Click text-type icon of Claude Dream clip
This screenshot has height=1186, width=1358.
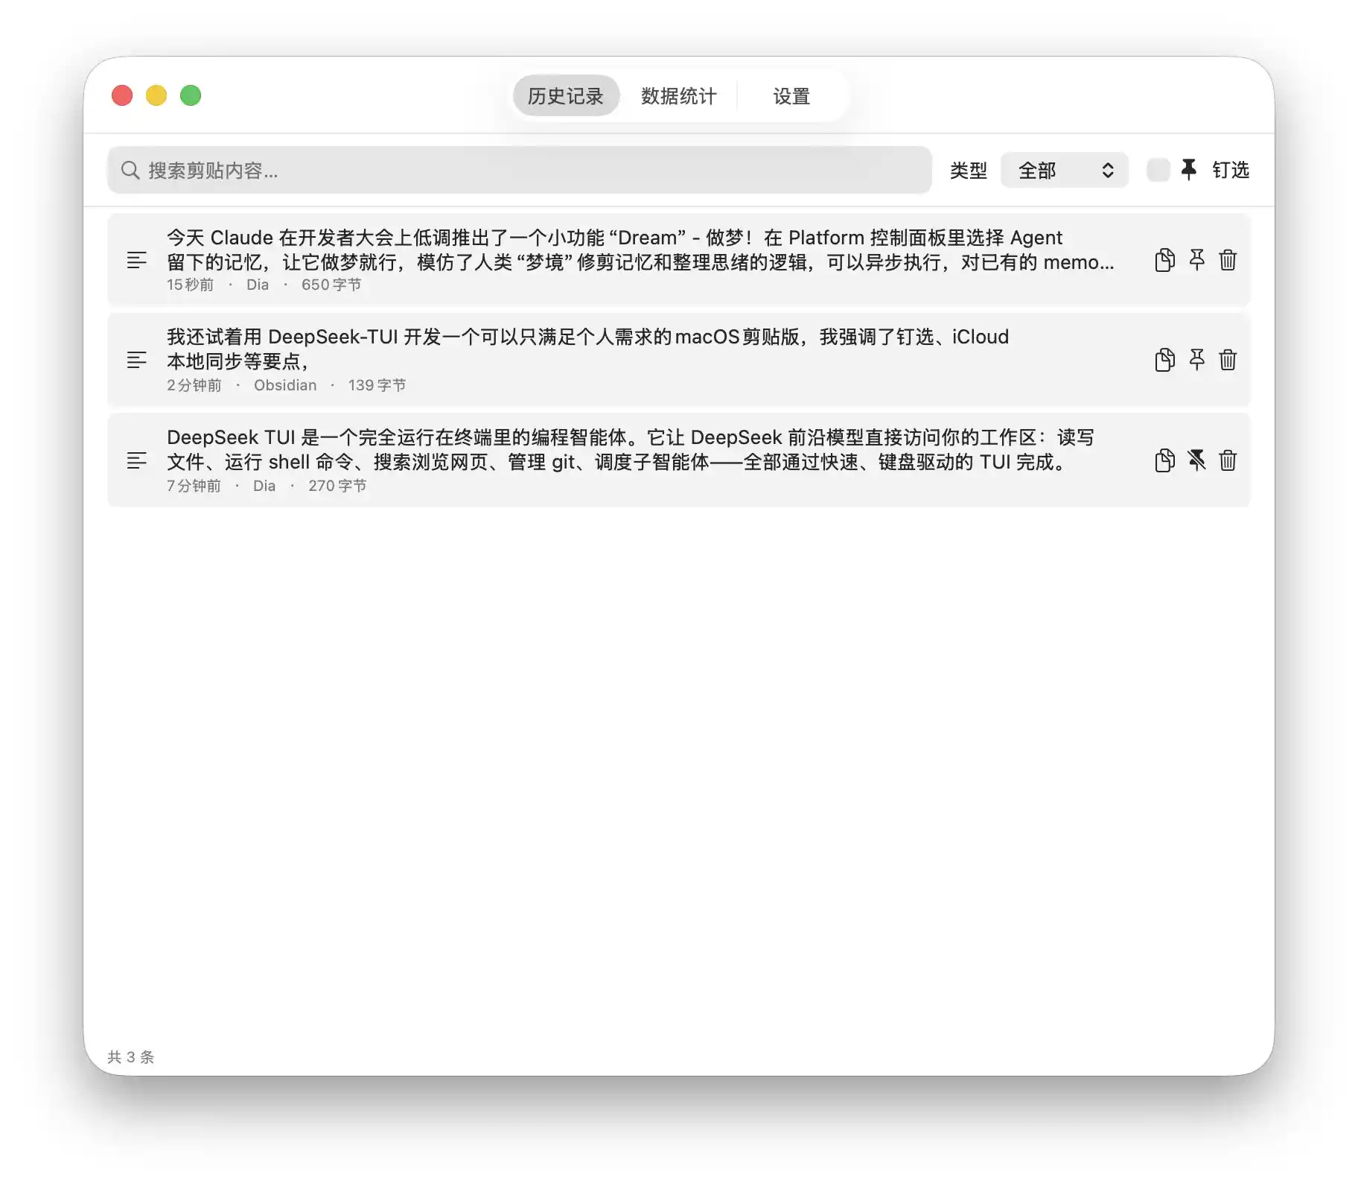pyautogui.click(x=136, y=260)
